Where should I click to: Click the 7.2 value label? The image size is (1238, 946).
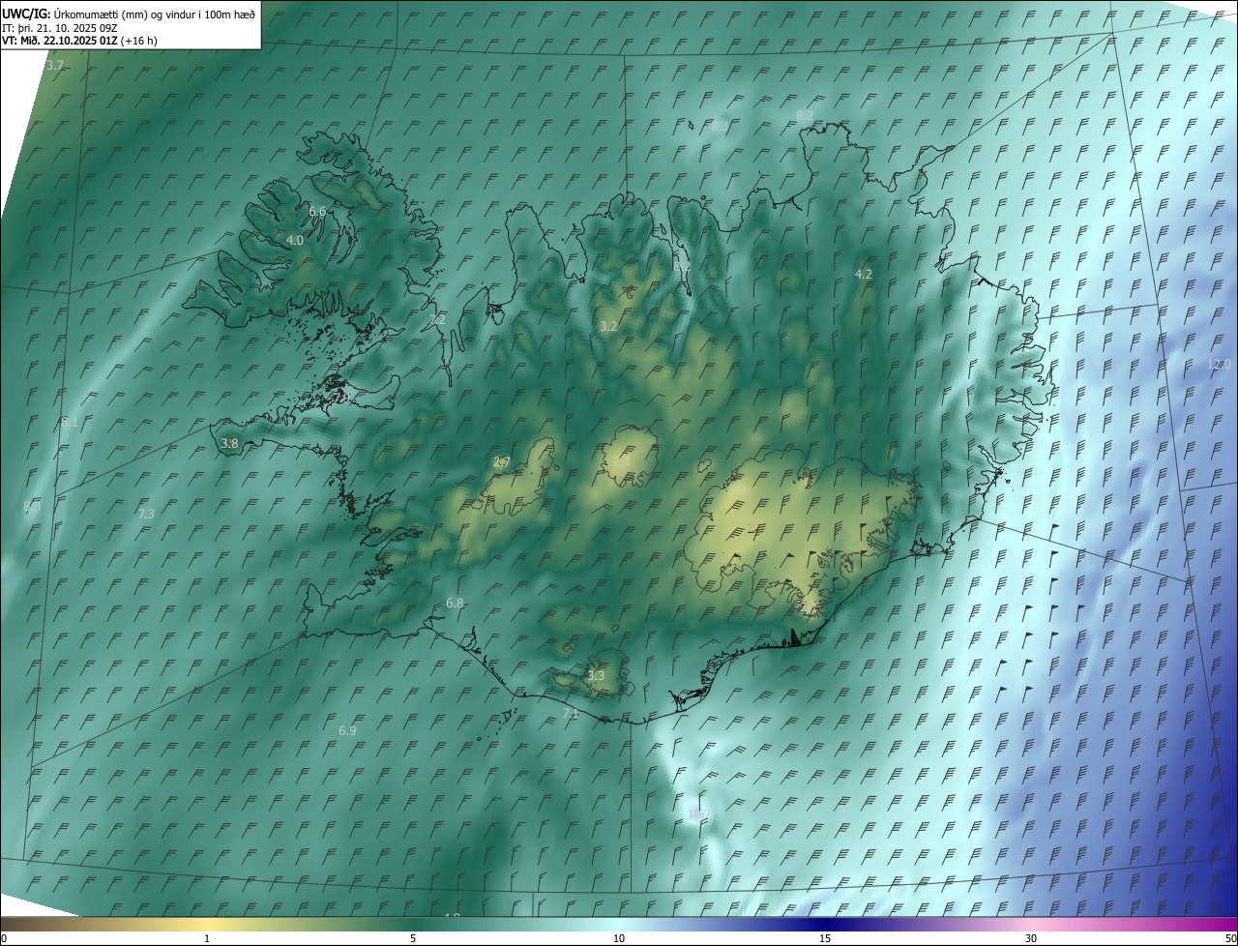pyautogui.click(x=437, y=319)
